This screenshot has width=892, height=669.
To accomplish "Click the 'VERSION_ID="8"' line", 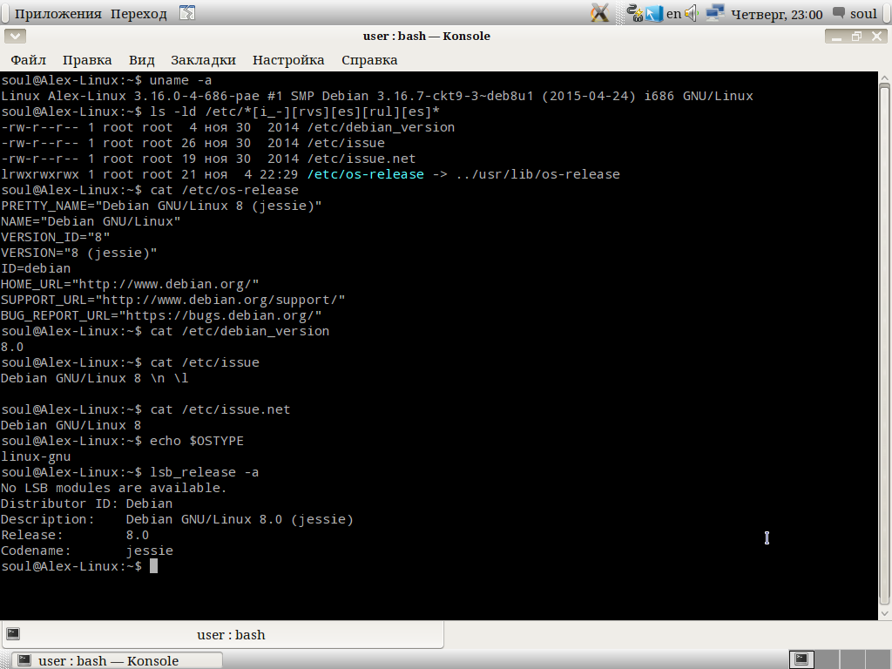I will coord(55,237).
